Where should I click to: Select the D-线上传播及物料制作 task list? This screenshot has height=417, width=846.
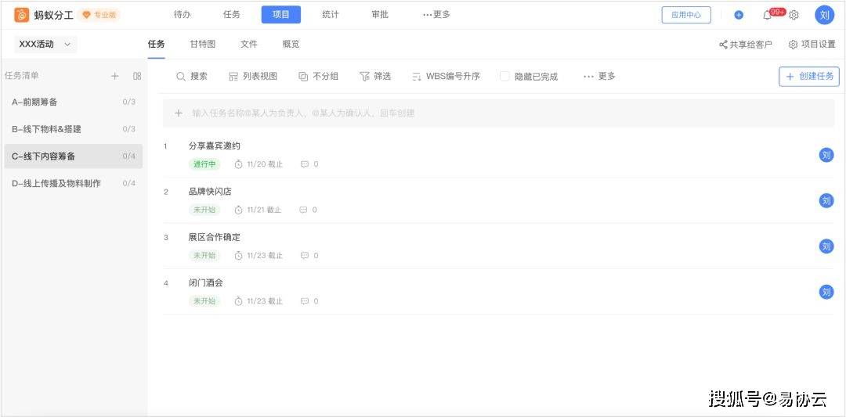(74, 183)
